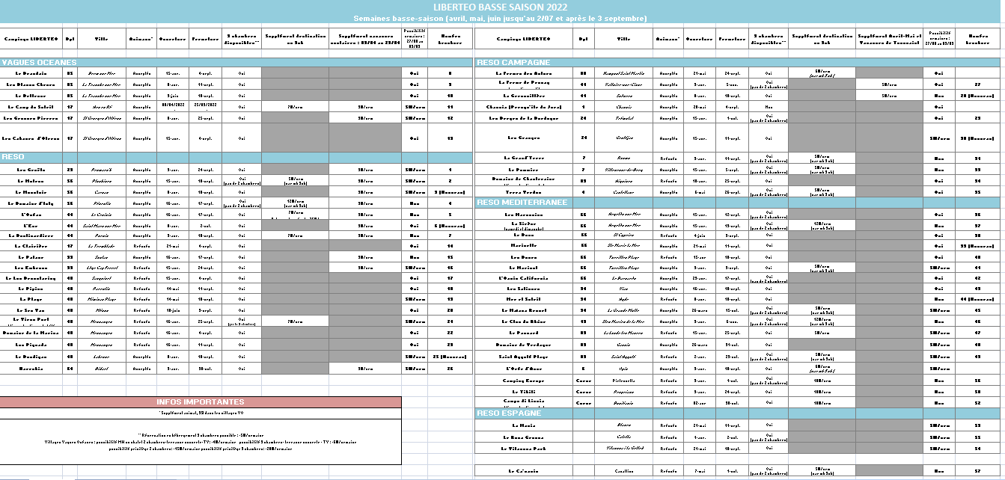The height and width of the screenshot is (480, 1005).
Task: Select the Les Berges de la Dordogne cell
Action: [524, 118]
